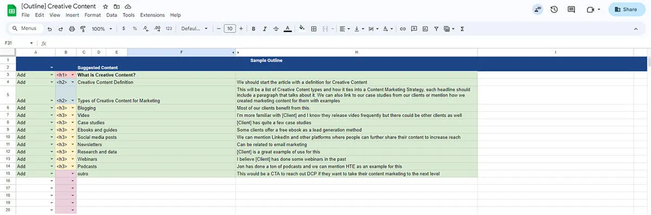Select the column F header
The width and height of the screenshot is (651, 215).
click(x=181, y=52)
